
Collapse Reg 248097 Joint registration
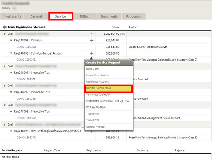point(11,131)
